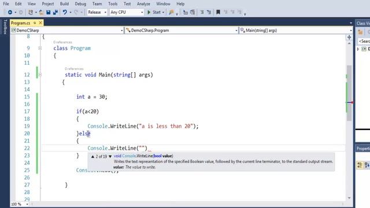
Task: Pin the Program.cs tab
Action: [x=35, y=23]
